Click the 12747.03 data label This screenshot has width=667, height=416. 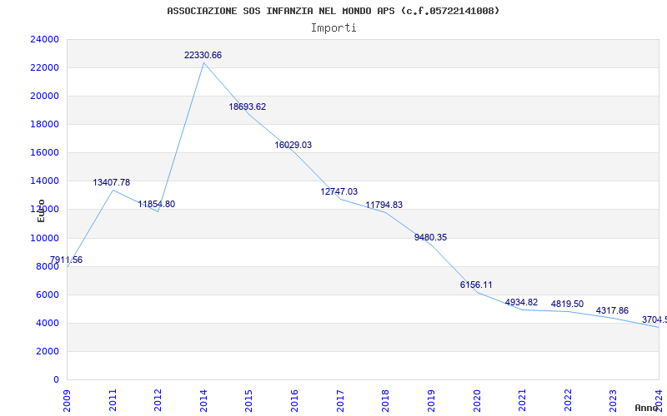[339, 192]
